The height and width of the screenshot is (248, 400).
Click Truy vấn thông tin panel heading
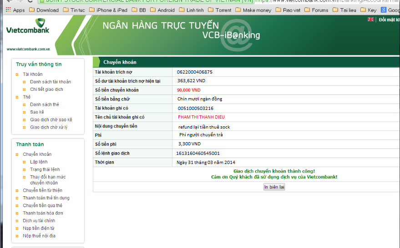[x=39, y=64]
